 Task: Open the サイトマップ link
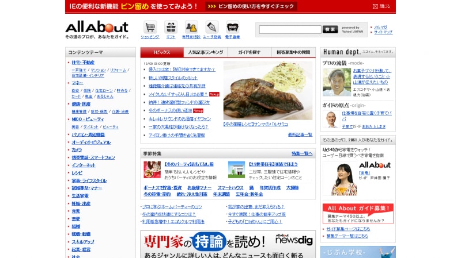(383, 32)
